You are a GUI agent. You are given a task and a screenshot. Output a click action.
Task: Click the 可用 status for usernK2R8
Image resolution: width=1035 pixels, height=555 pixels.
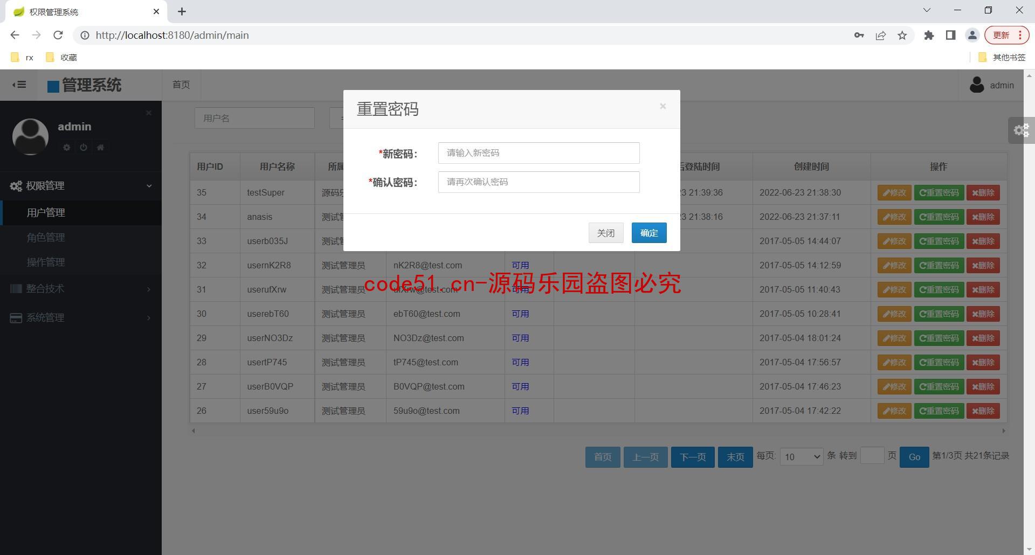[520, 265]
